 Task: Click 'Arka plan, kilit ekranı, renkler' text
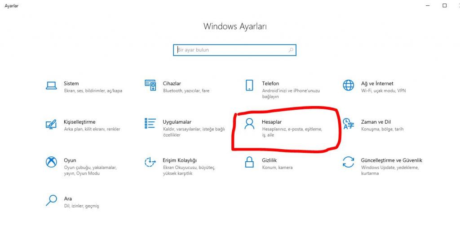92,129
